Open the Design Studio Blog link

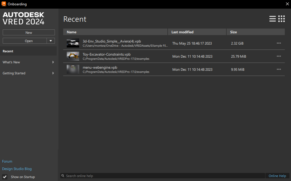tap(17, 169)
